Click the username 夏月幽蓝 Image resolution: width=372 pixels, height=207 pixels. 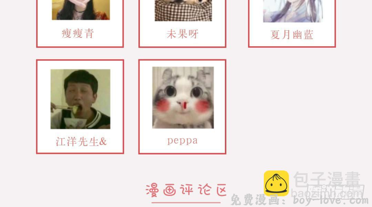coord(292,35)
